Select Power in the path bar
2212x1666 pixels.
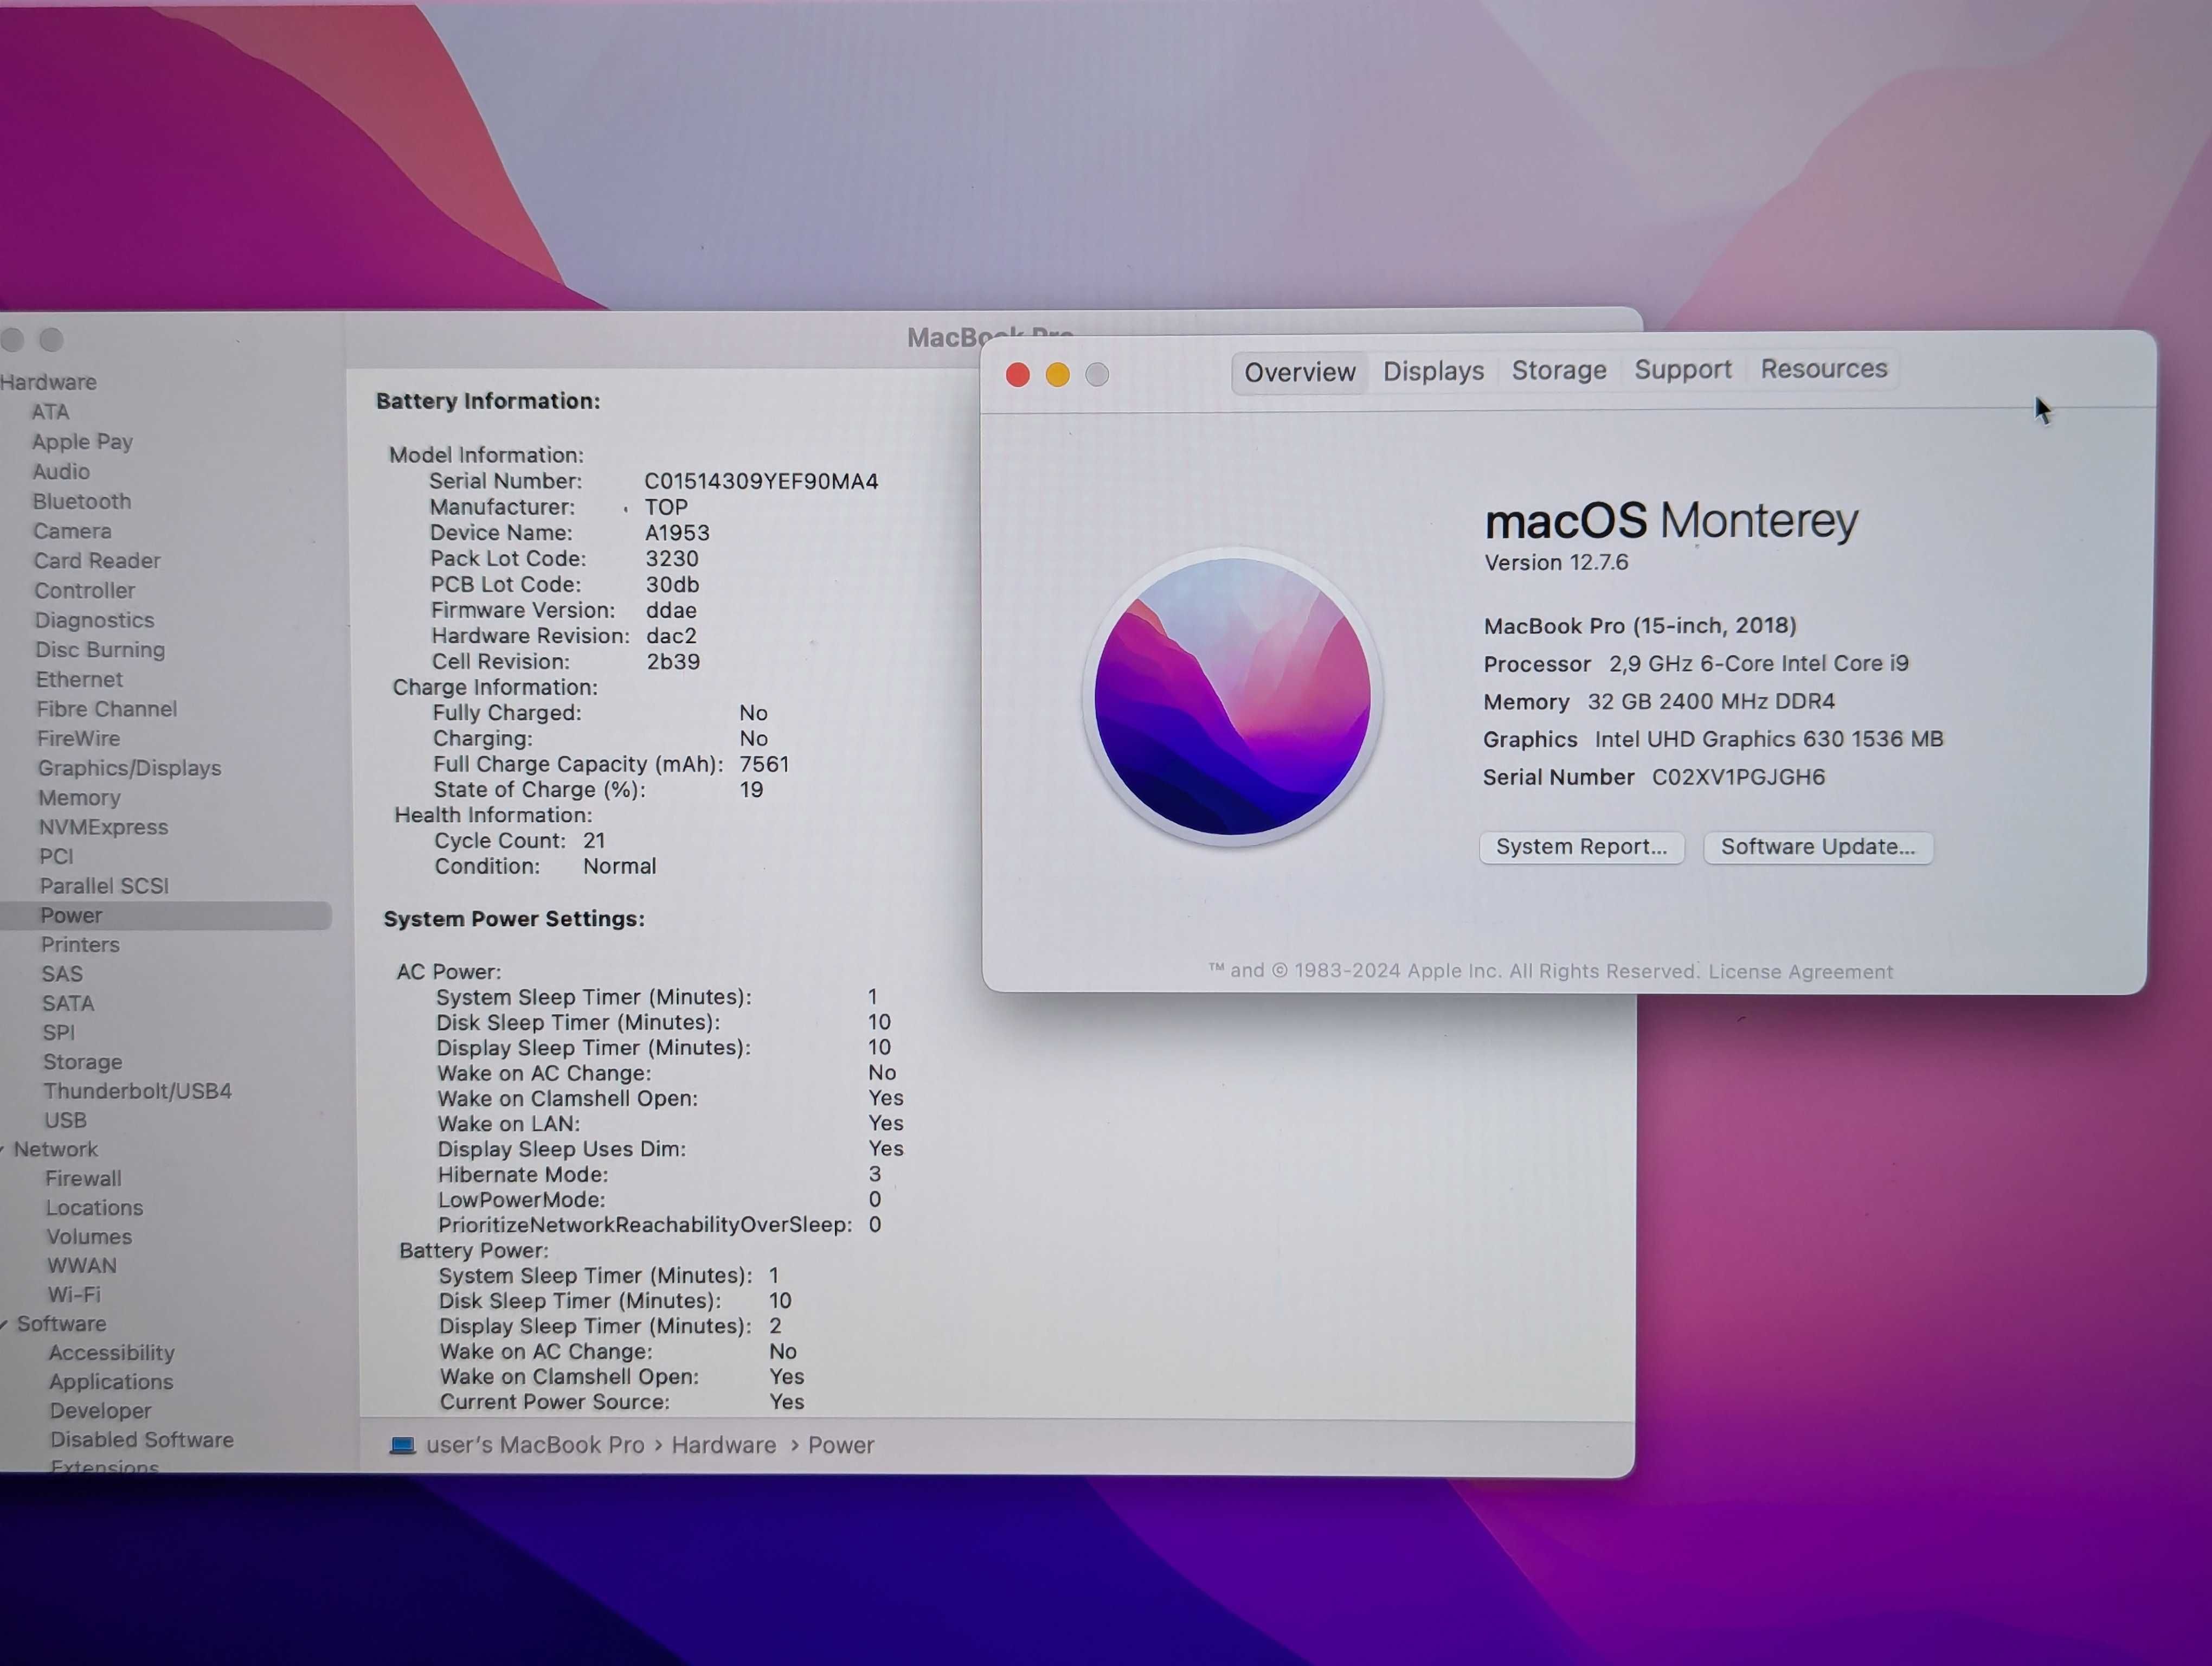point(841,1445)
